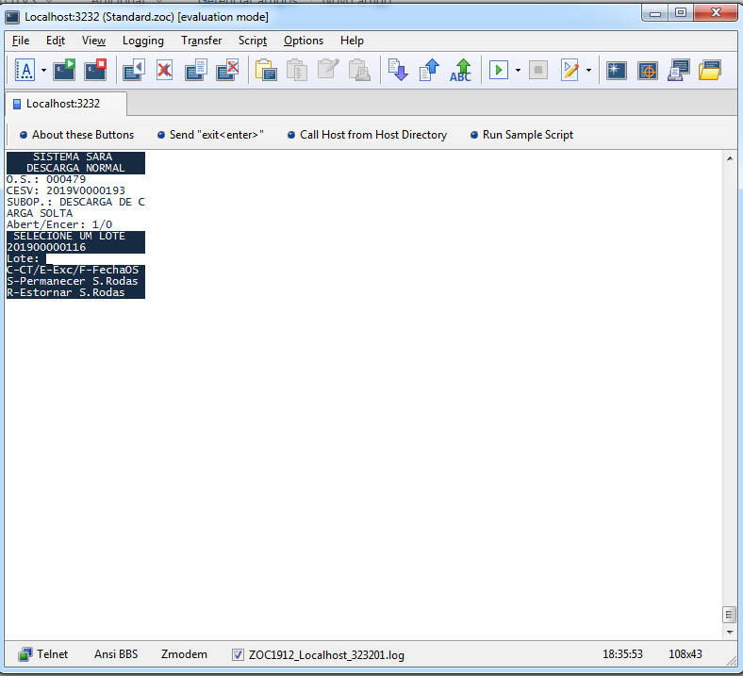Viewport: 743px width, 676px height.
Task: Open the View menu
Action: pos(94,41)
